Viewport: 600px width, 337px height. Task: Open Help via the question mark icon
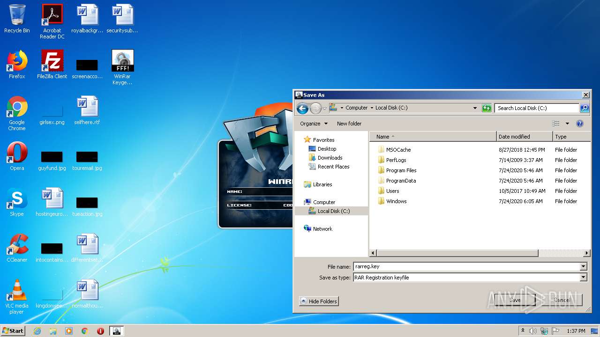pyautogui.click(x=579, y=124)
